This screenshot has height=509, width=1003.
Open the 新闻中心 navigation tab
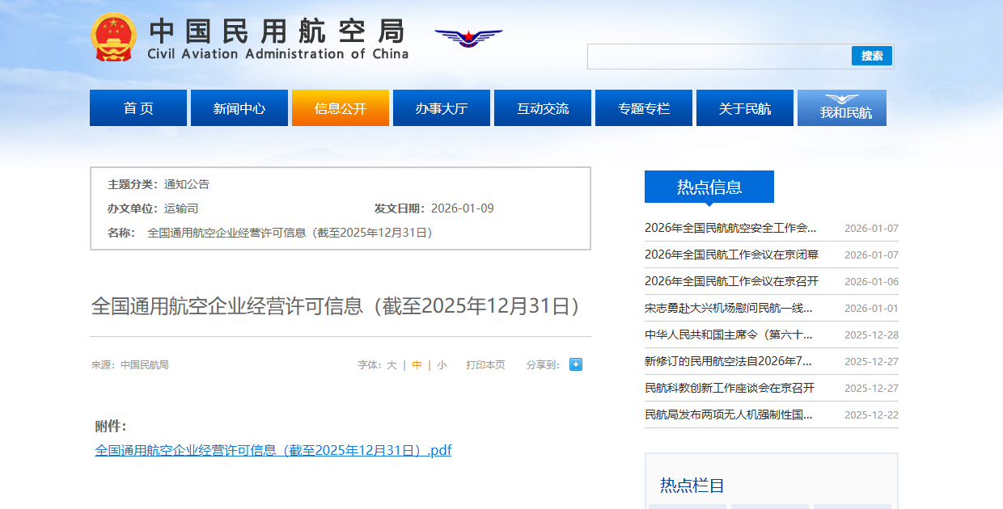click(x=239, y=108)
